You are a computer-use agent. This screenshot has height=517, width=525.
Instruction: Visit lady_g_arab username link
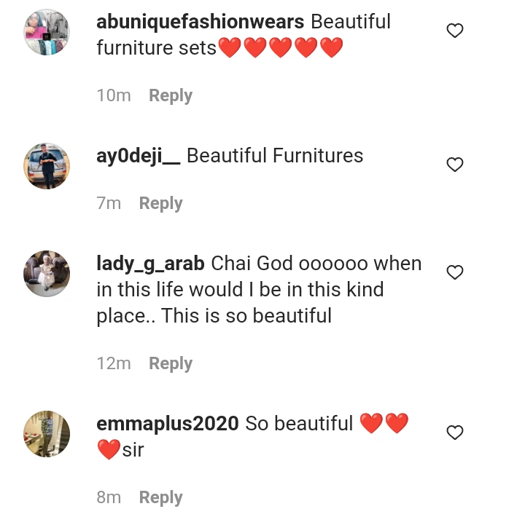click(151, 264)
